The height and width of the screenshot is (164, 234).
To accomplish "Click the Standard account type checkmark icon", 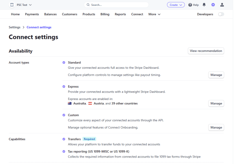I will [x=64, y=63].
